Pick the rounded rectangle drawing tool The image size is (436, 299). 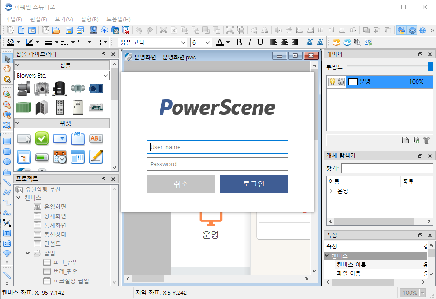(x=7, y=151)
